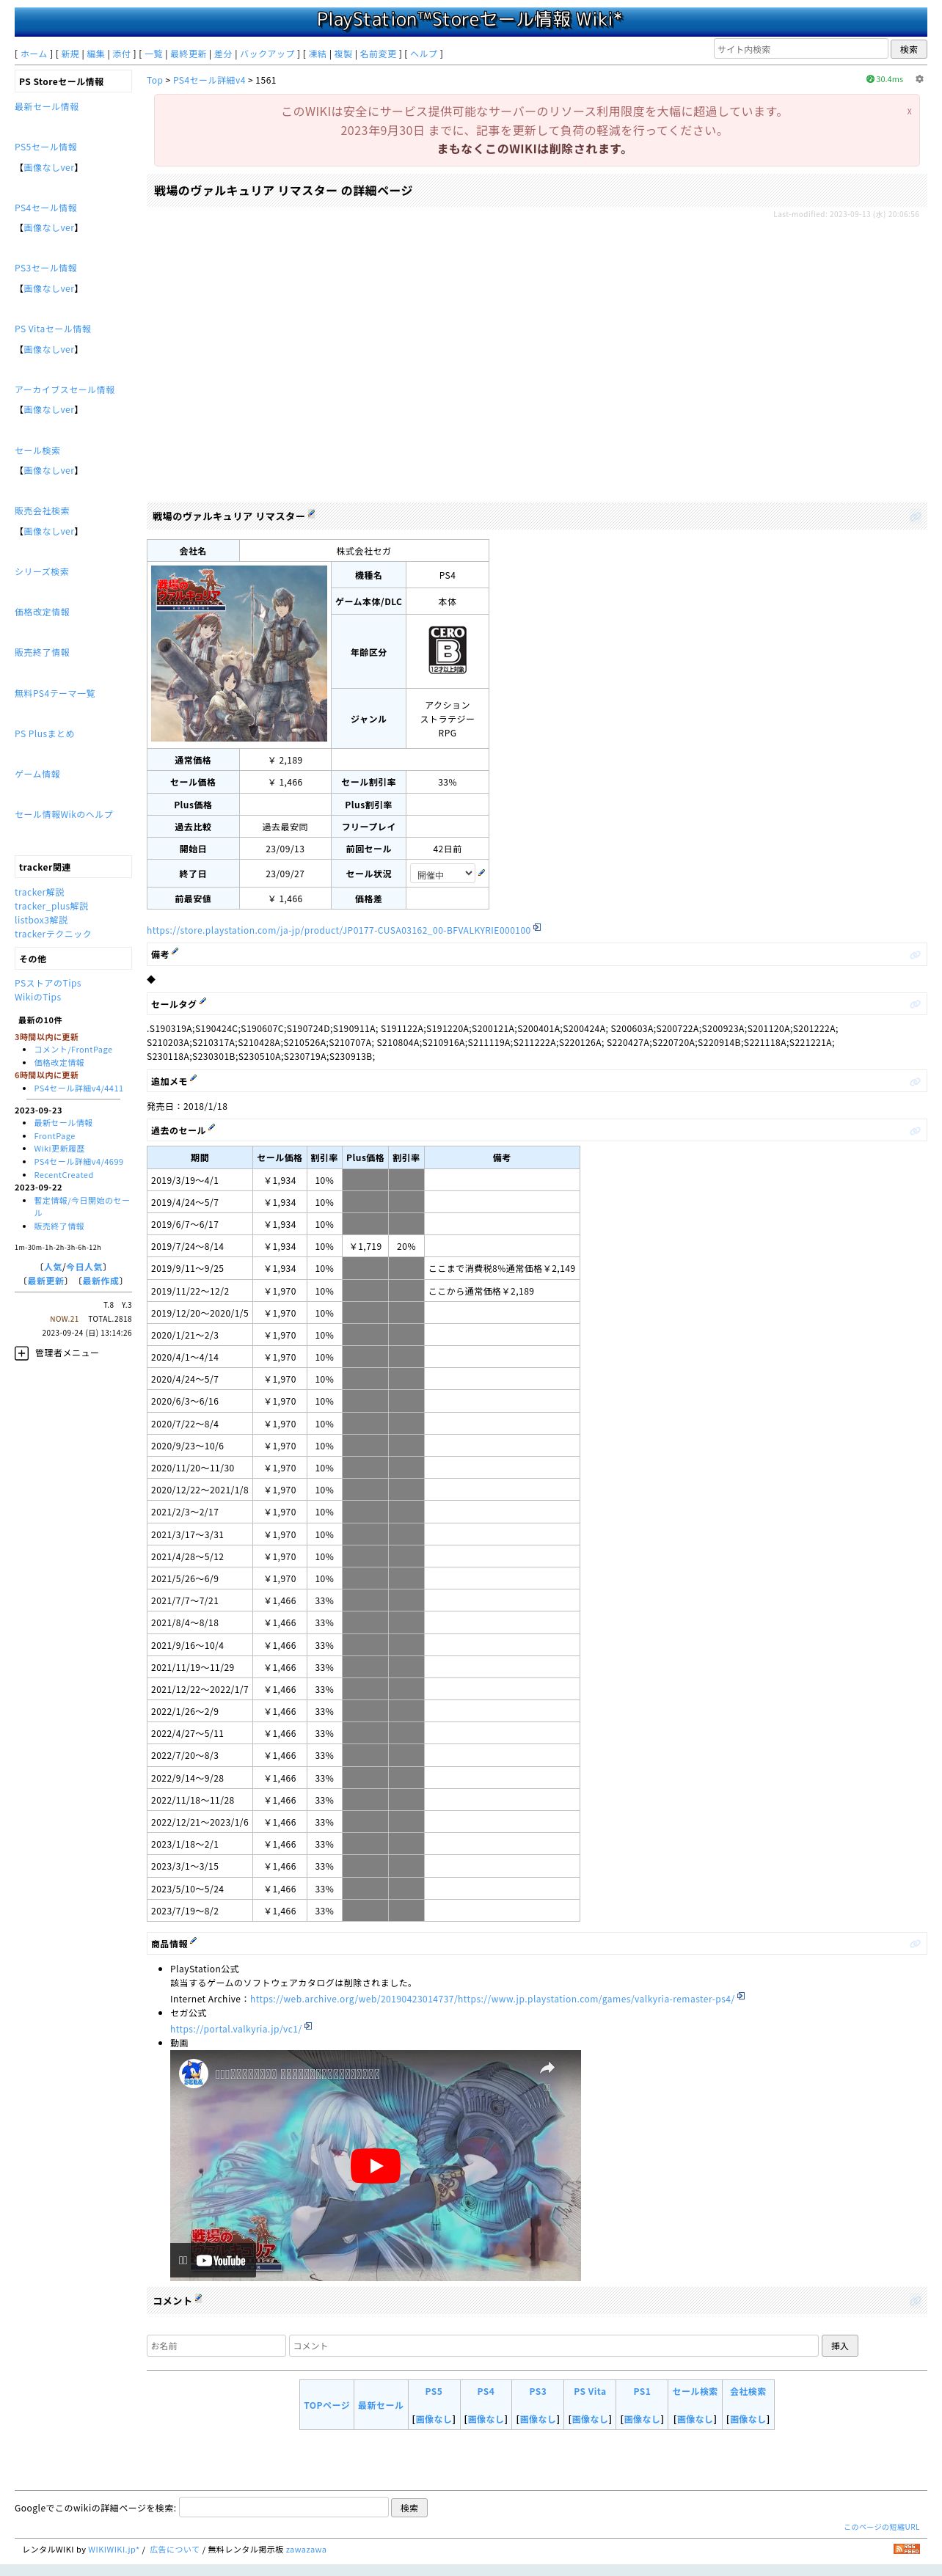Focus the お名前 input field
This screenshot has height=2576, width=942.
(x=216, y=2345)
